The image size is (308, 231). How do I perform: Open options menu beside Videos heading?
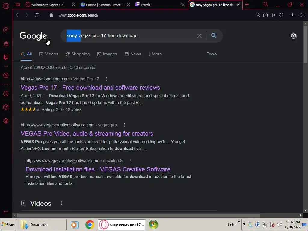click(x=61, y=203)
